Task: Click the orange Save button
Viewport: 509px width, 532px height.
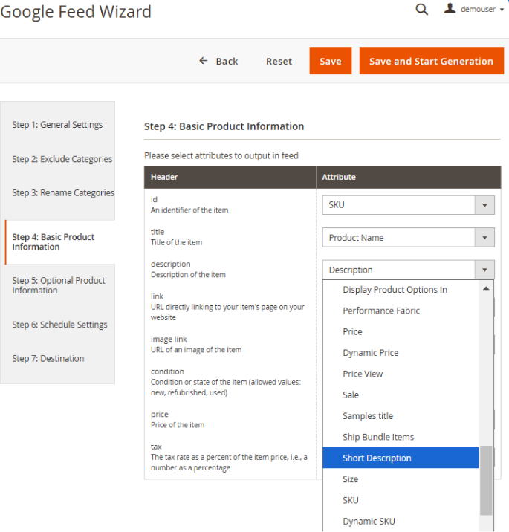Action: click(331, 61)
